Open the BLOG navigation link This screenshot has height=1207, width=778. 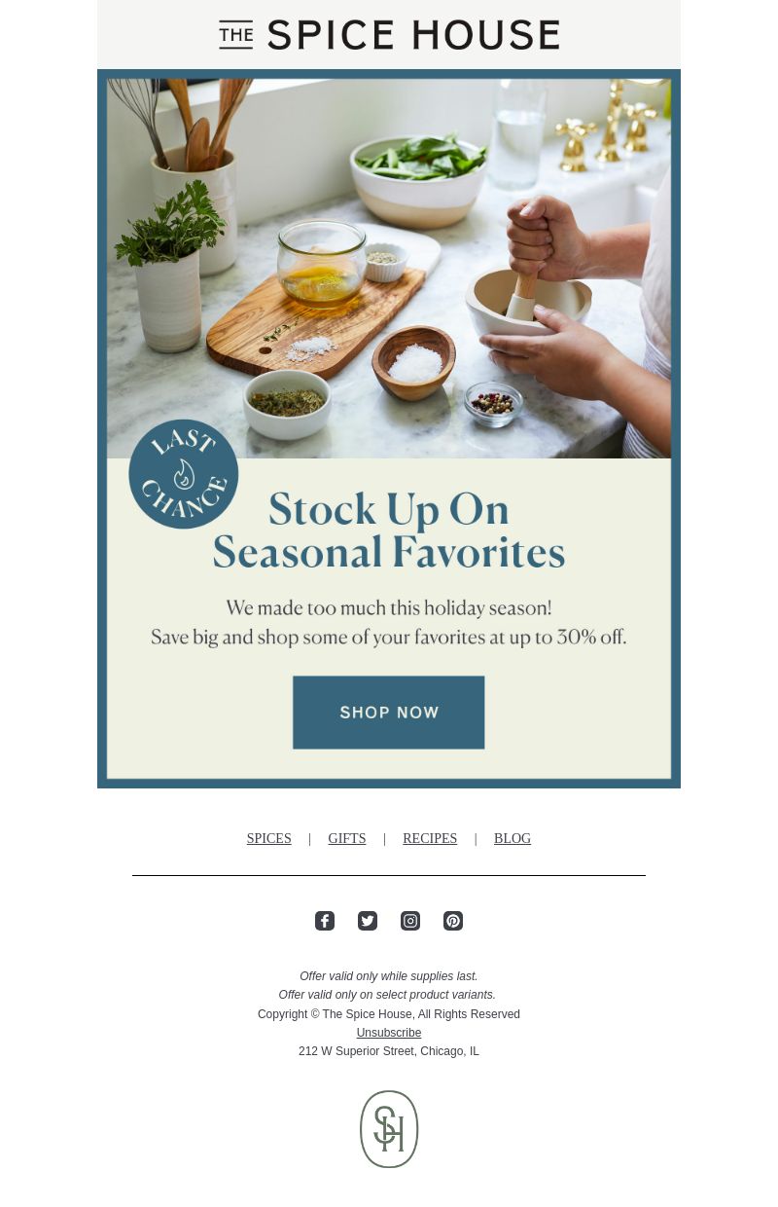coord(513,839)
